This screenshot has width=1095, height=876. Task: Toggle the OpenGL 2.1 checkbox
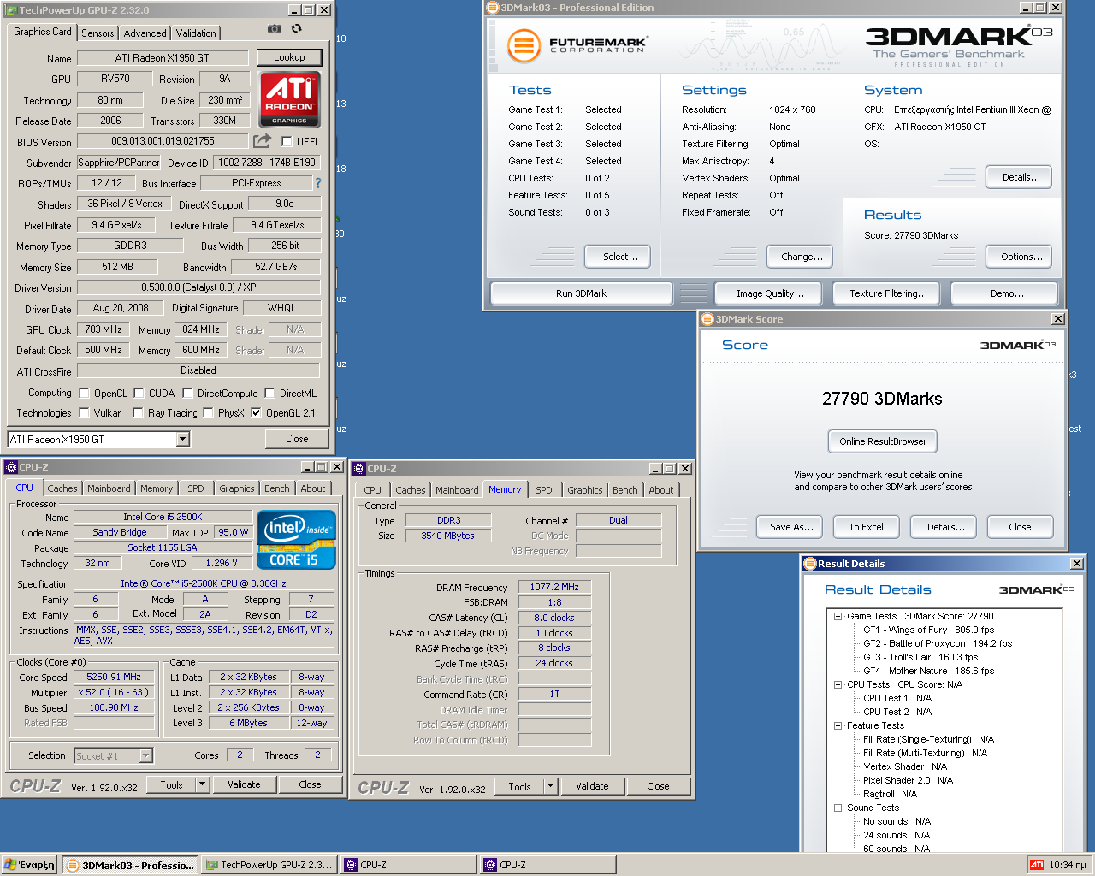pyautogui.click(x=256, y=412)
